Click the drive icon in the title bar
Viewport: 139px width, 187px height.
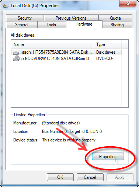[6, 6]
